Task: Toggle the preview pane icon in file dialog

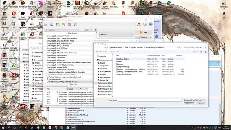Action: pyautogui.click(x=201, y=52)
